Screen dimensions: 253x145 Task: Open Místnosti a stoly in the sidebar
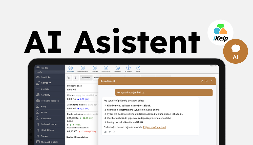(50, 142)
